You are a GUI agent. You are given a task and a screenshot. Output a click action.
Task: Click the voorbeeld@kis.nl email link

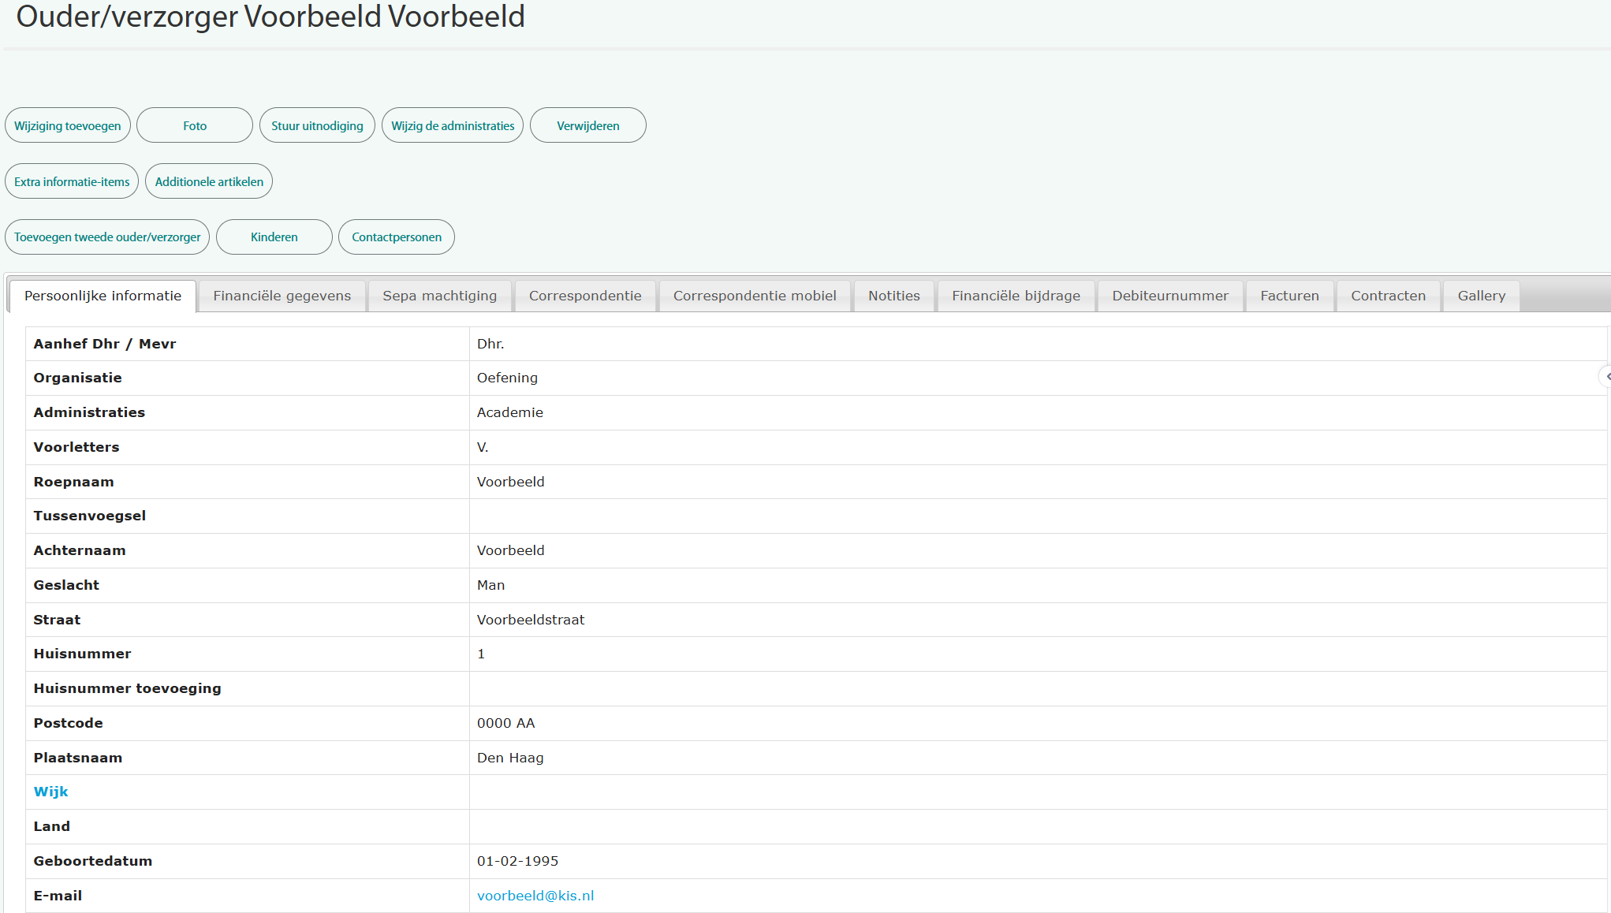(535, 896)
